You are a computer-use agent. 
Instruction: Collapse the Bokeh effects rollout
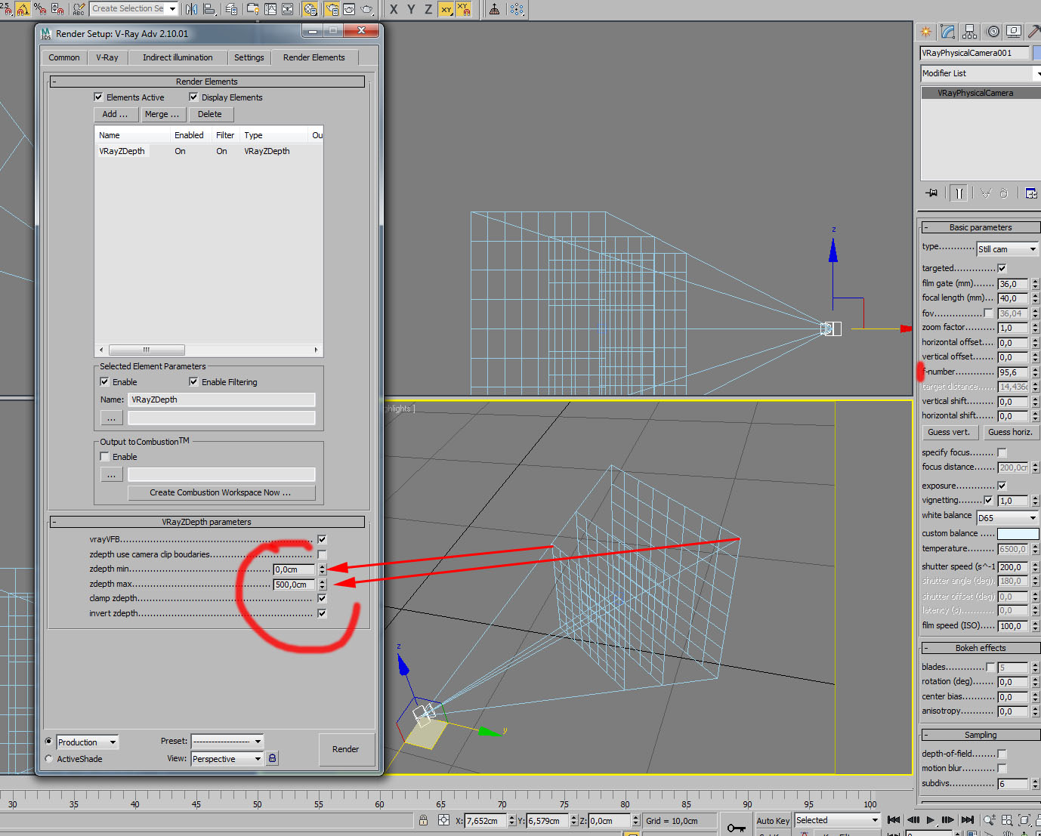click(981, 648)
